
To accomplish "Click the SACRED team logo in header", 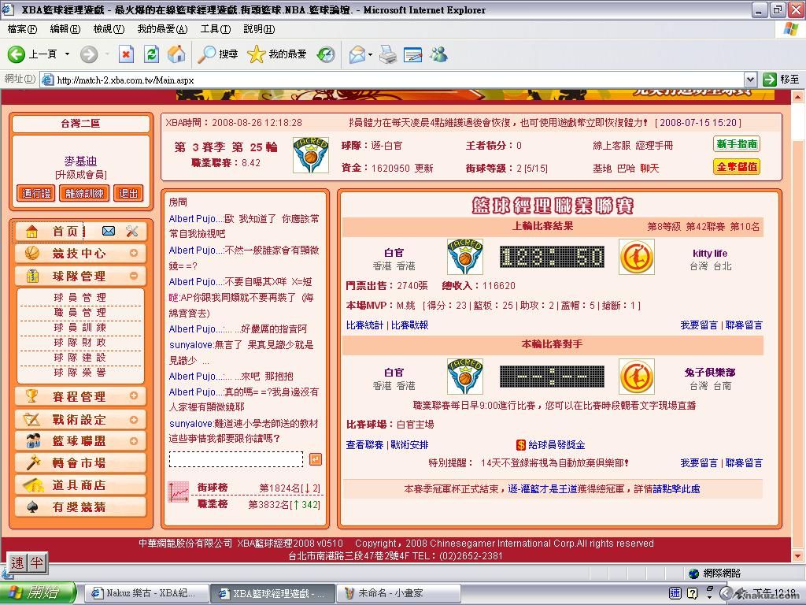I will pyautogui.click(x=310, y=155).
